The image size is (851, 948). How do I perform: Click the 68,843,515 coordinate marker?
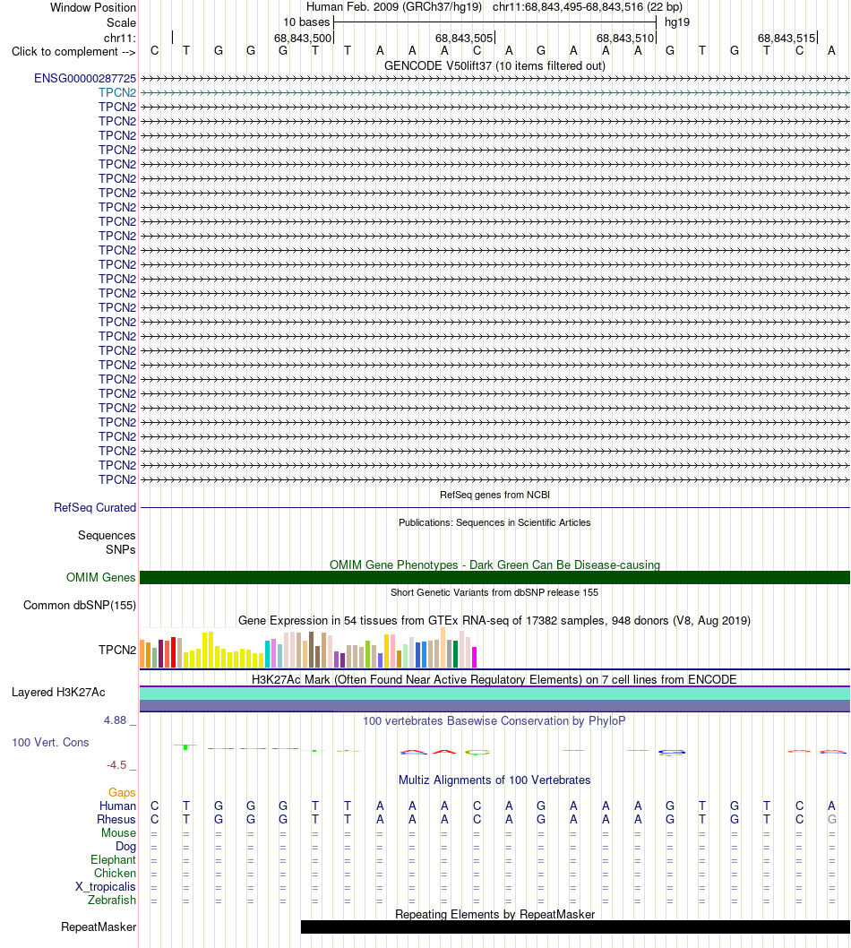click(787, 39)
